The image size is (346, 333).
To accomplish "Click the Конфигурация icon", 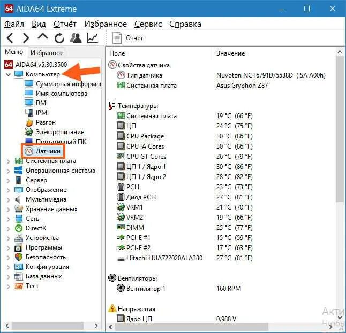I will [x=19, y=267].
